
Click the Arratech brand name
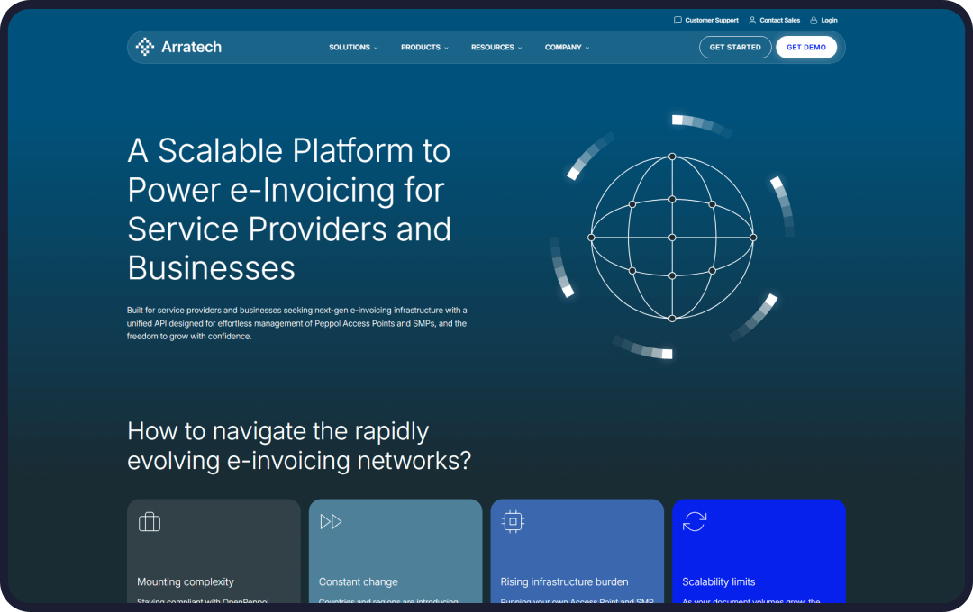point(191,47)
